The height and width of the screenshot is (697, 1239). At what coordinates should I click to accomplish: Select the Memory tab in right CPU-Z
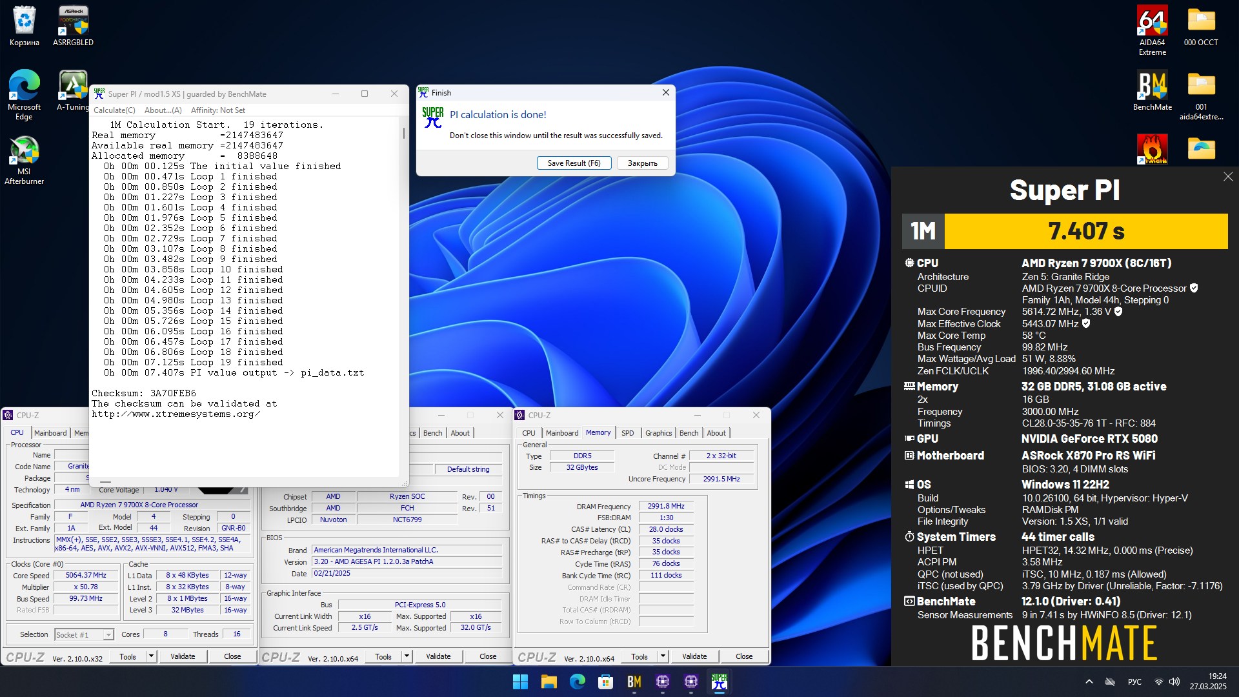click(598, 433)
